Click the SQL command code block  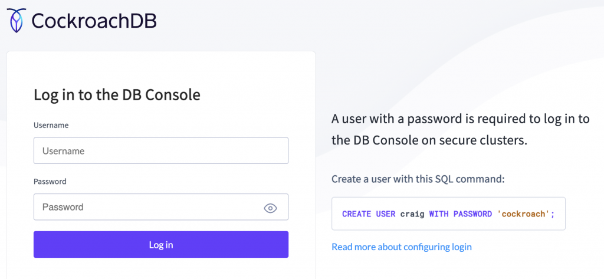448,214
